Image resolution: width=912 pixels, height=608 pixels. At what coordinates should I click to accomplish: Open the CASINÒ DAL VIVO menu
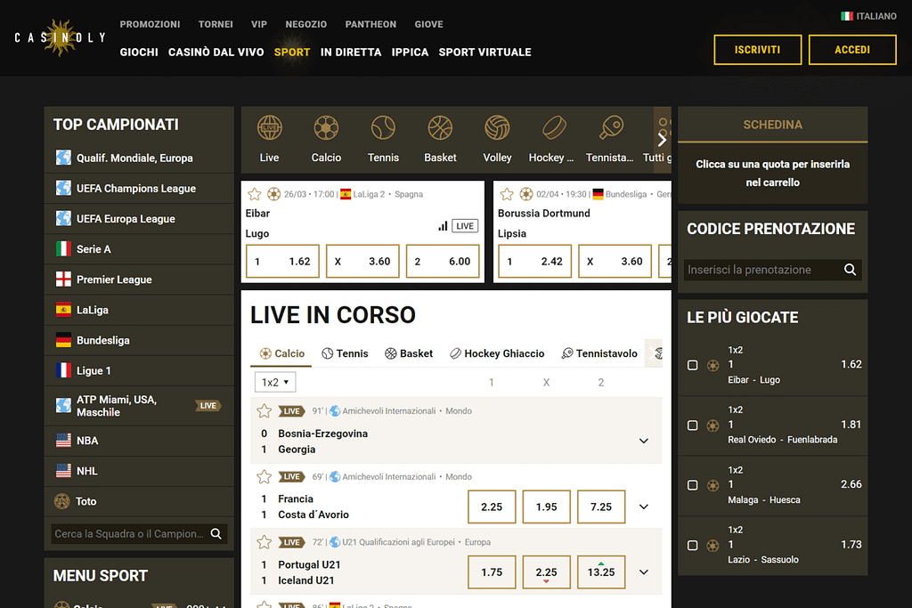[x=216, y=53]
